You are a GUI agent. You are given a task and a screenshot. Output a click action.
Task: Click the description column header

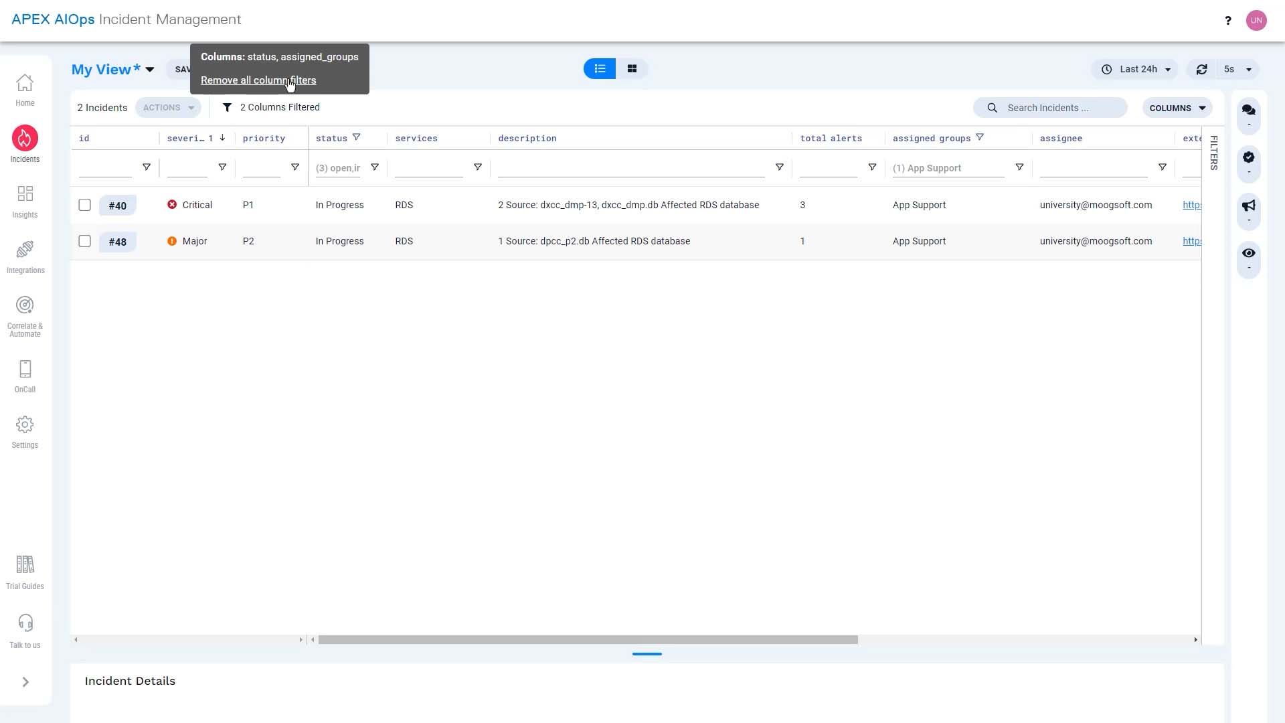tap(527, 139)
